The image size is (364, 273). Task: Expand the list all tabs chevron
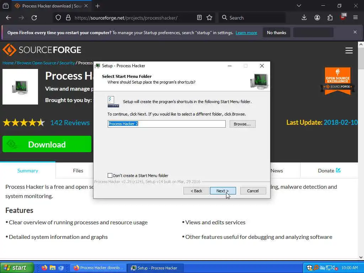click(299, 6)
